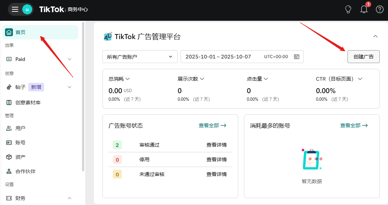Screen dimensions: 388x205
Task: Collapse the TikTok 广告管理平台 panel
Action: (x=375, y=36)
